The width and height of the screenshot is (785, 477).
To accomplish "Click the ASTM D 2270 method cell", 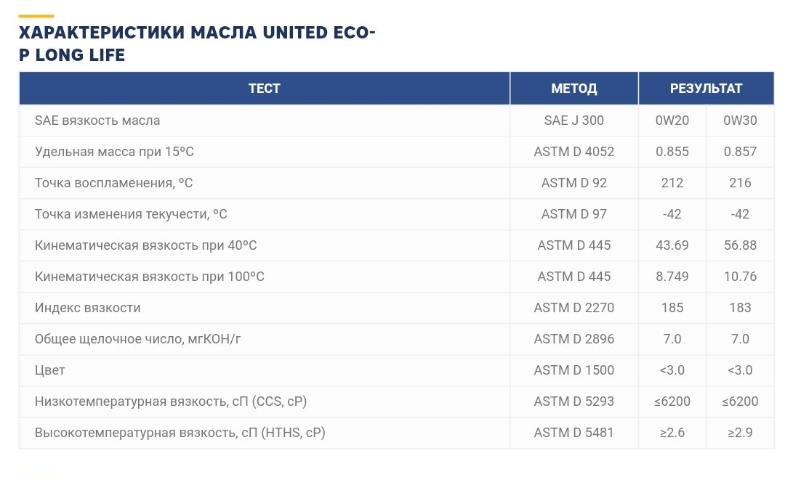I will click(x=573, y=308).
